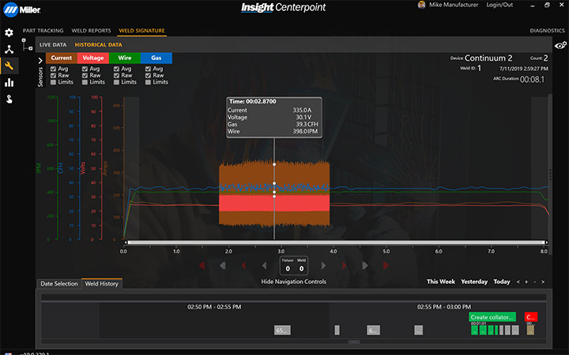Viewport: 569px width, 355px height.
Task: Toggle the eye visibility icon
Action: pyautogui.click(x=560, y=45)
